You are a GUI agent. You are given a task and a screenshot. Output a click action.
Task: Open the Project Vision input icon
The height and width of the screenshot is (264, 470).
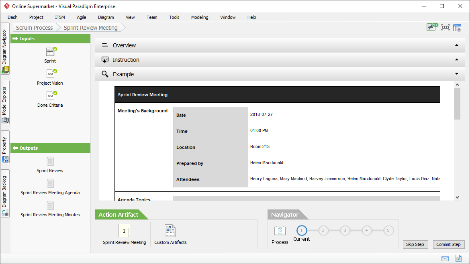point(50,74)
